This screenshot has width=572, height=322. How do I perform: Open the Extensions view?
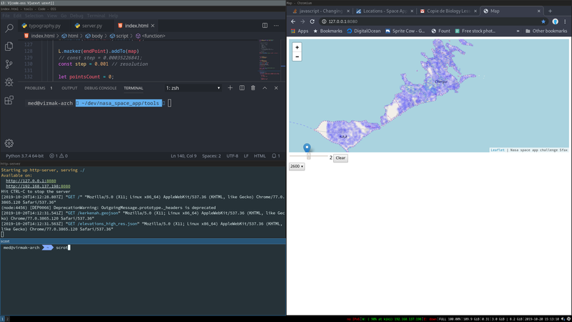tap(9, 101)
